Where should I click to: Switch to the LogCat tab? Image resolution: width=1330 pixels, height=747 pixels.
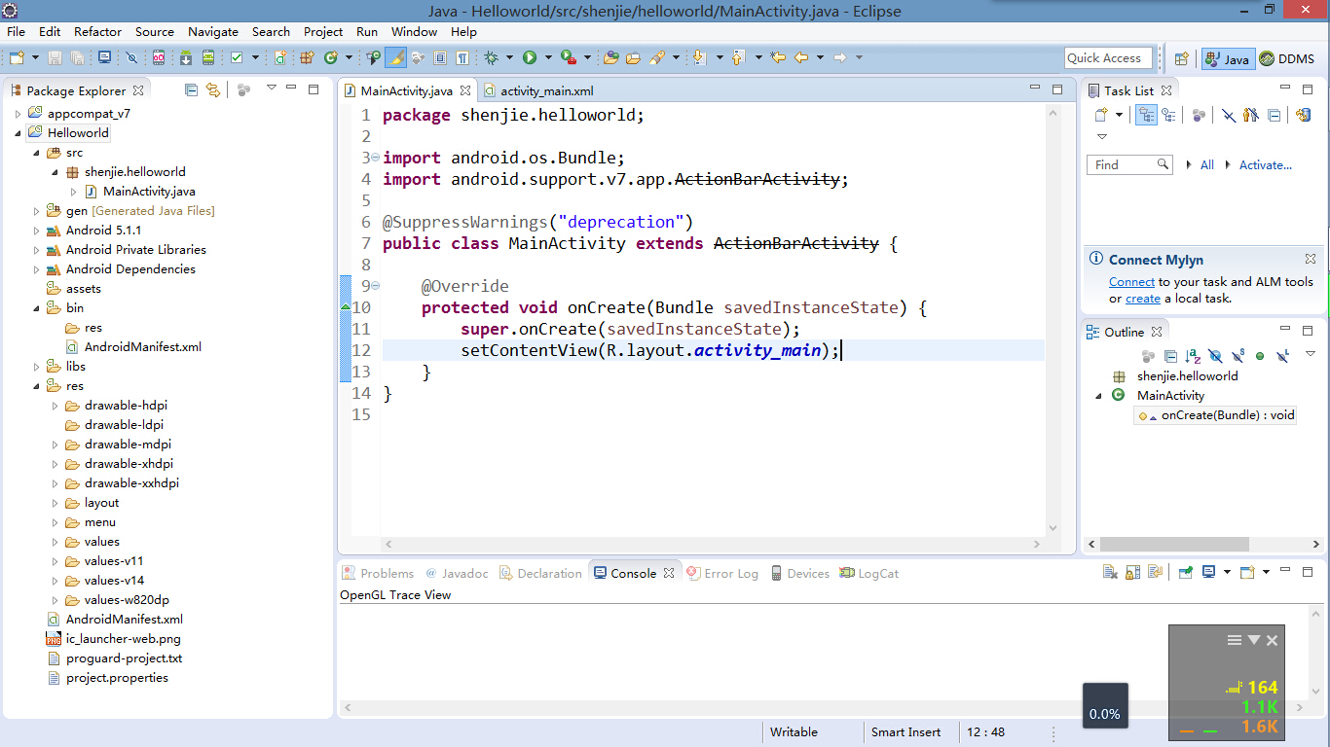[868, 573]
